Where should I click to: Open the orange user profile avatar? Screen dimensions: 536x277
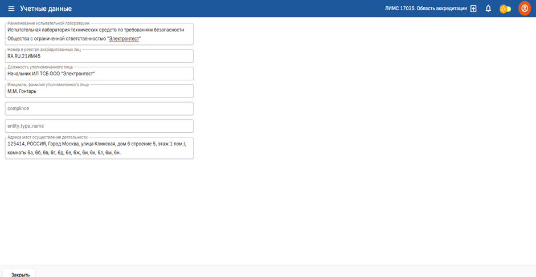[x=525, y=9]
